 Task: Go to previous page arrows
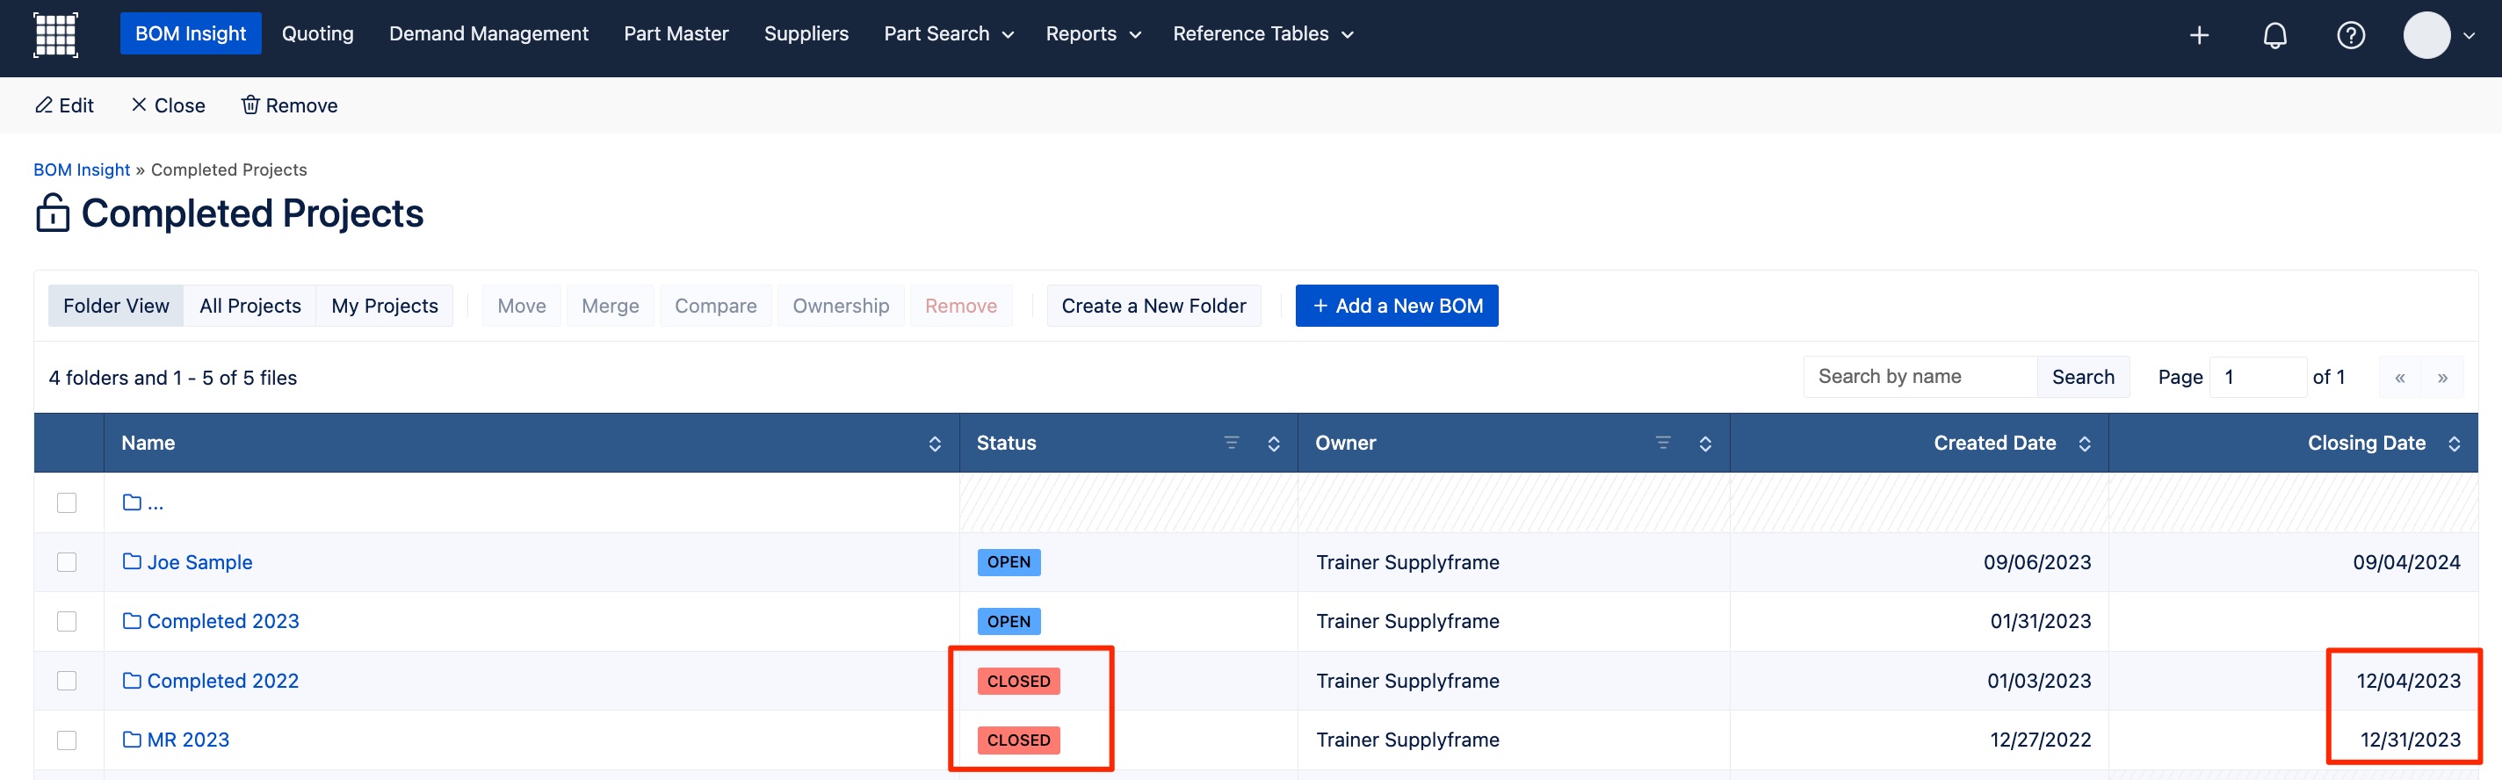(2399, 377)
